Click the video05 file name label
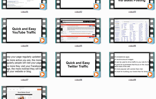 click(78, 46)
